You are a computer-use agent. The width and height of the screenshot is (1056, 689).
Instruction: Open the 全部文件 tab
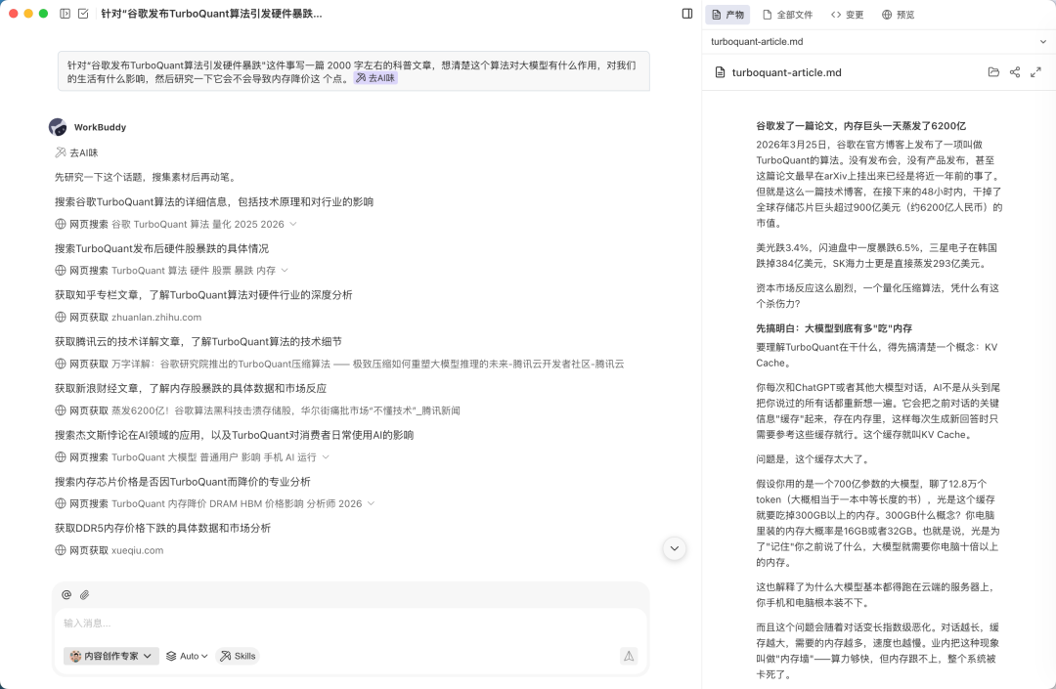tap(787, 14)
